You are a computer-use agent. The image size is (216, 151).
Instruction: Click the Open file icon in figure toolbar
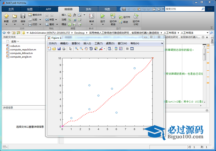point(54,49)
